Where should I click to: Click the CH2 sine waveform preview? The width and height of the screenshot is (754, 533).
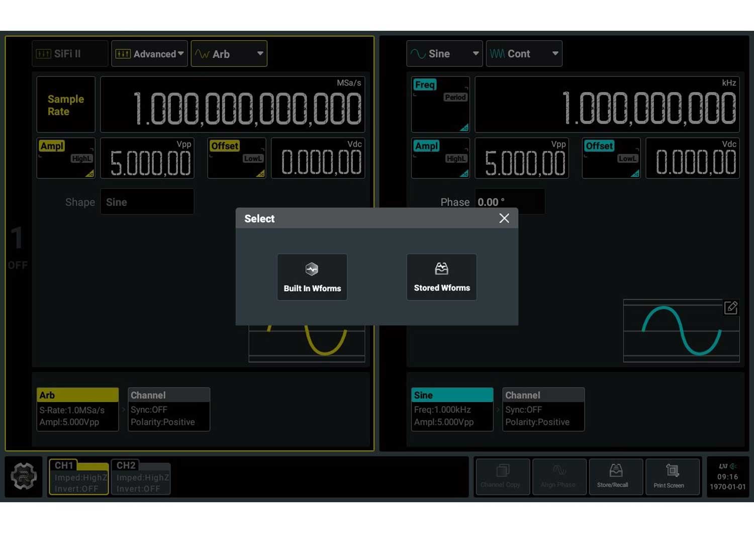(x=681, y=330)
